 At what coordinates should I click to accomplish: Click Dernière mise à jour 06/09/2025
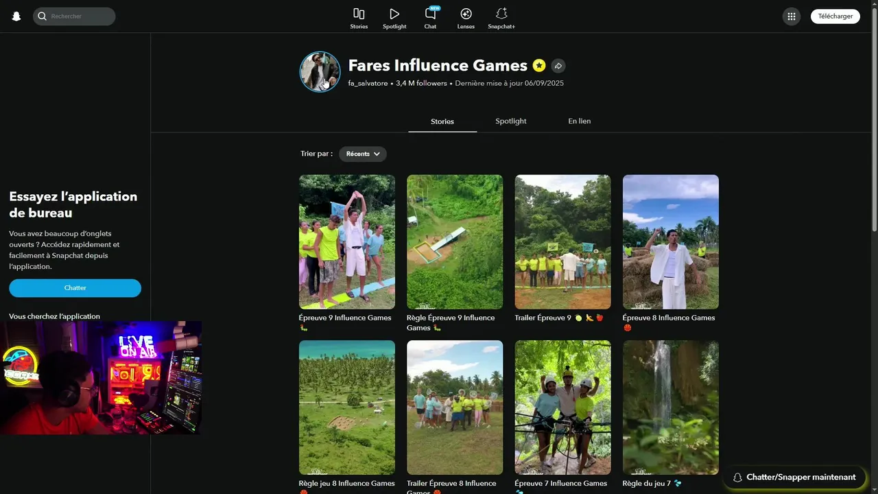pyautogui.click(x=509, y=83)
